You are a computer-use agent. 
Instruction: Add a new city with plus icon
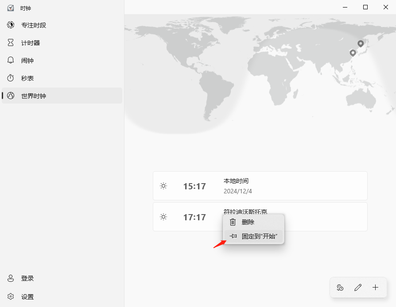point(376,288)
